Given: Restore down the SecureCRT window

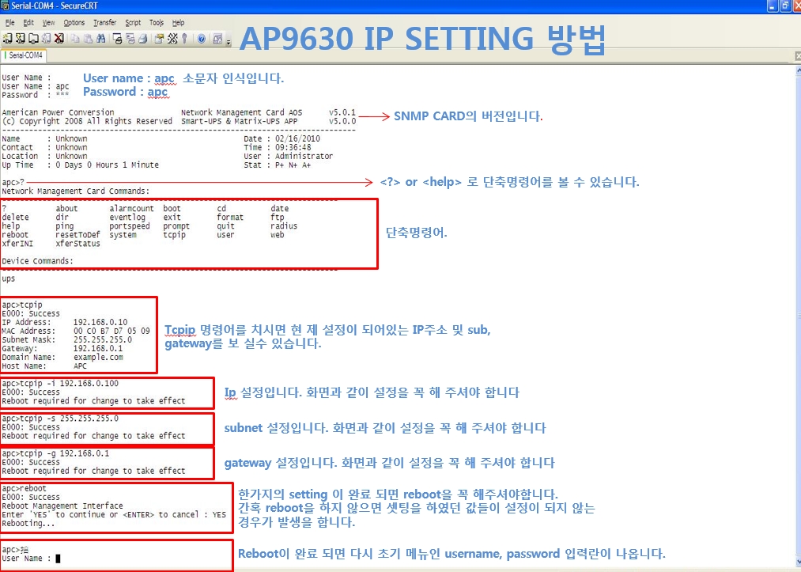Looking at the screenshot, I should pos(786,6).
